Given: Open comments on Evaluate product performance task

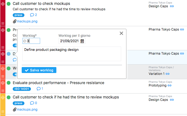Looking at the screenshot, I should pyautogui.click(x=40, y=89).
